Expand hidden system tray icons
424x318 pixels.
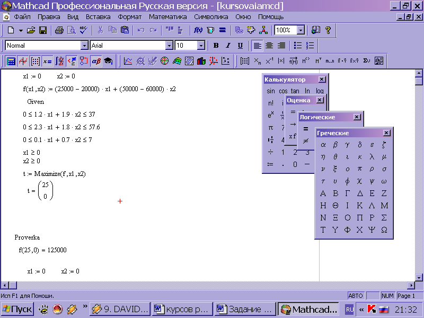click(361, 310)
